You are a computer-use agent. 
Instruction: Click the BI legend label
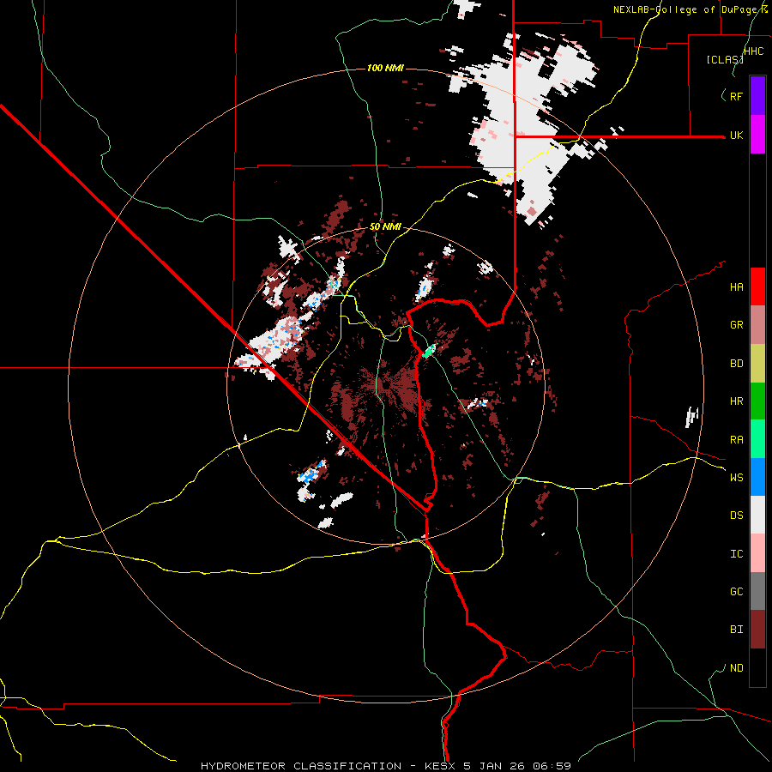(x=736, y=630)
